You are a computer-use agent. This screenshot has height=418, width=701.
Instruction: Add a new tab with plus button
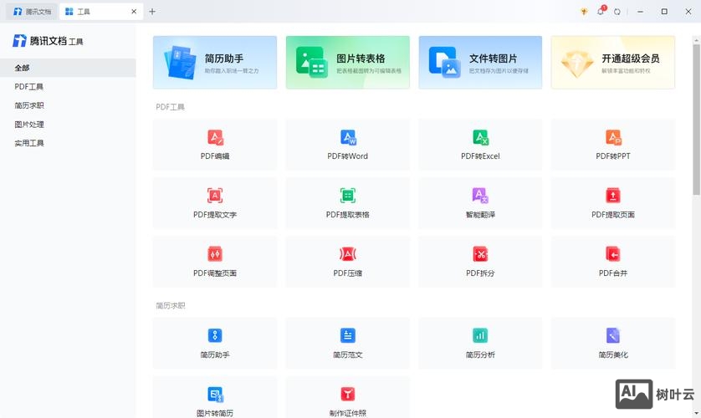152,12
